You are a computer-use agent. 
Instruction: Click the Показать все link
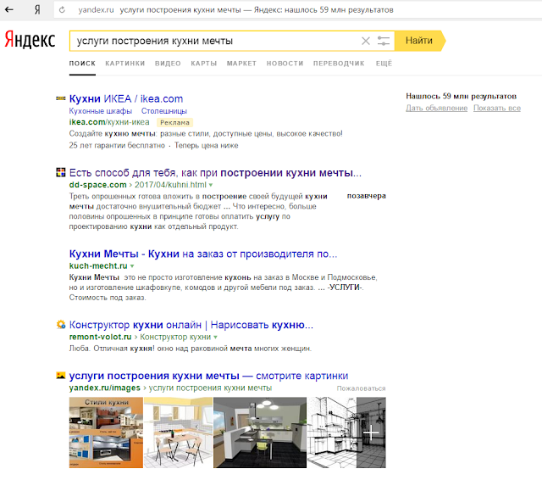pos(497,108)
